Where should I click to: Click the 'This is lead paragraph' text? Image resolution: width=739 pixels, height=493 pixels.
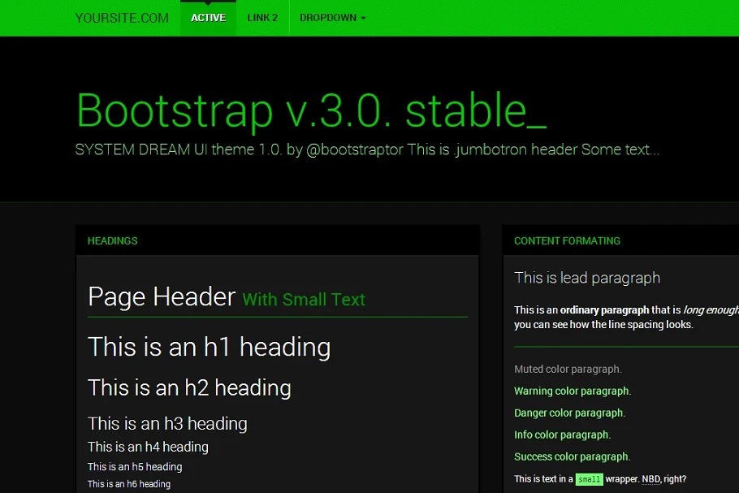(x=587, y=278)
